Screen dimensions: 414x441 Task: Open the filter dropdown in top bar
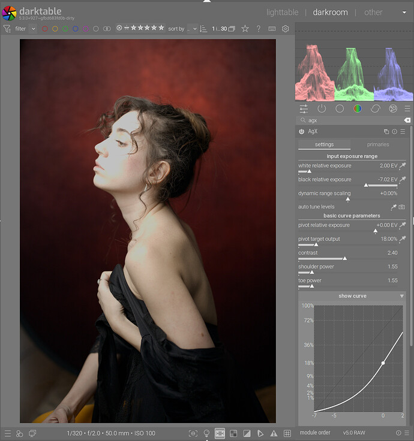tap(33, 29)
